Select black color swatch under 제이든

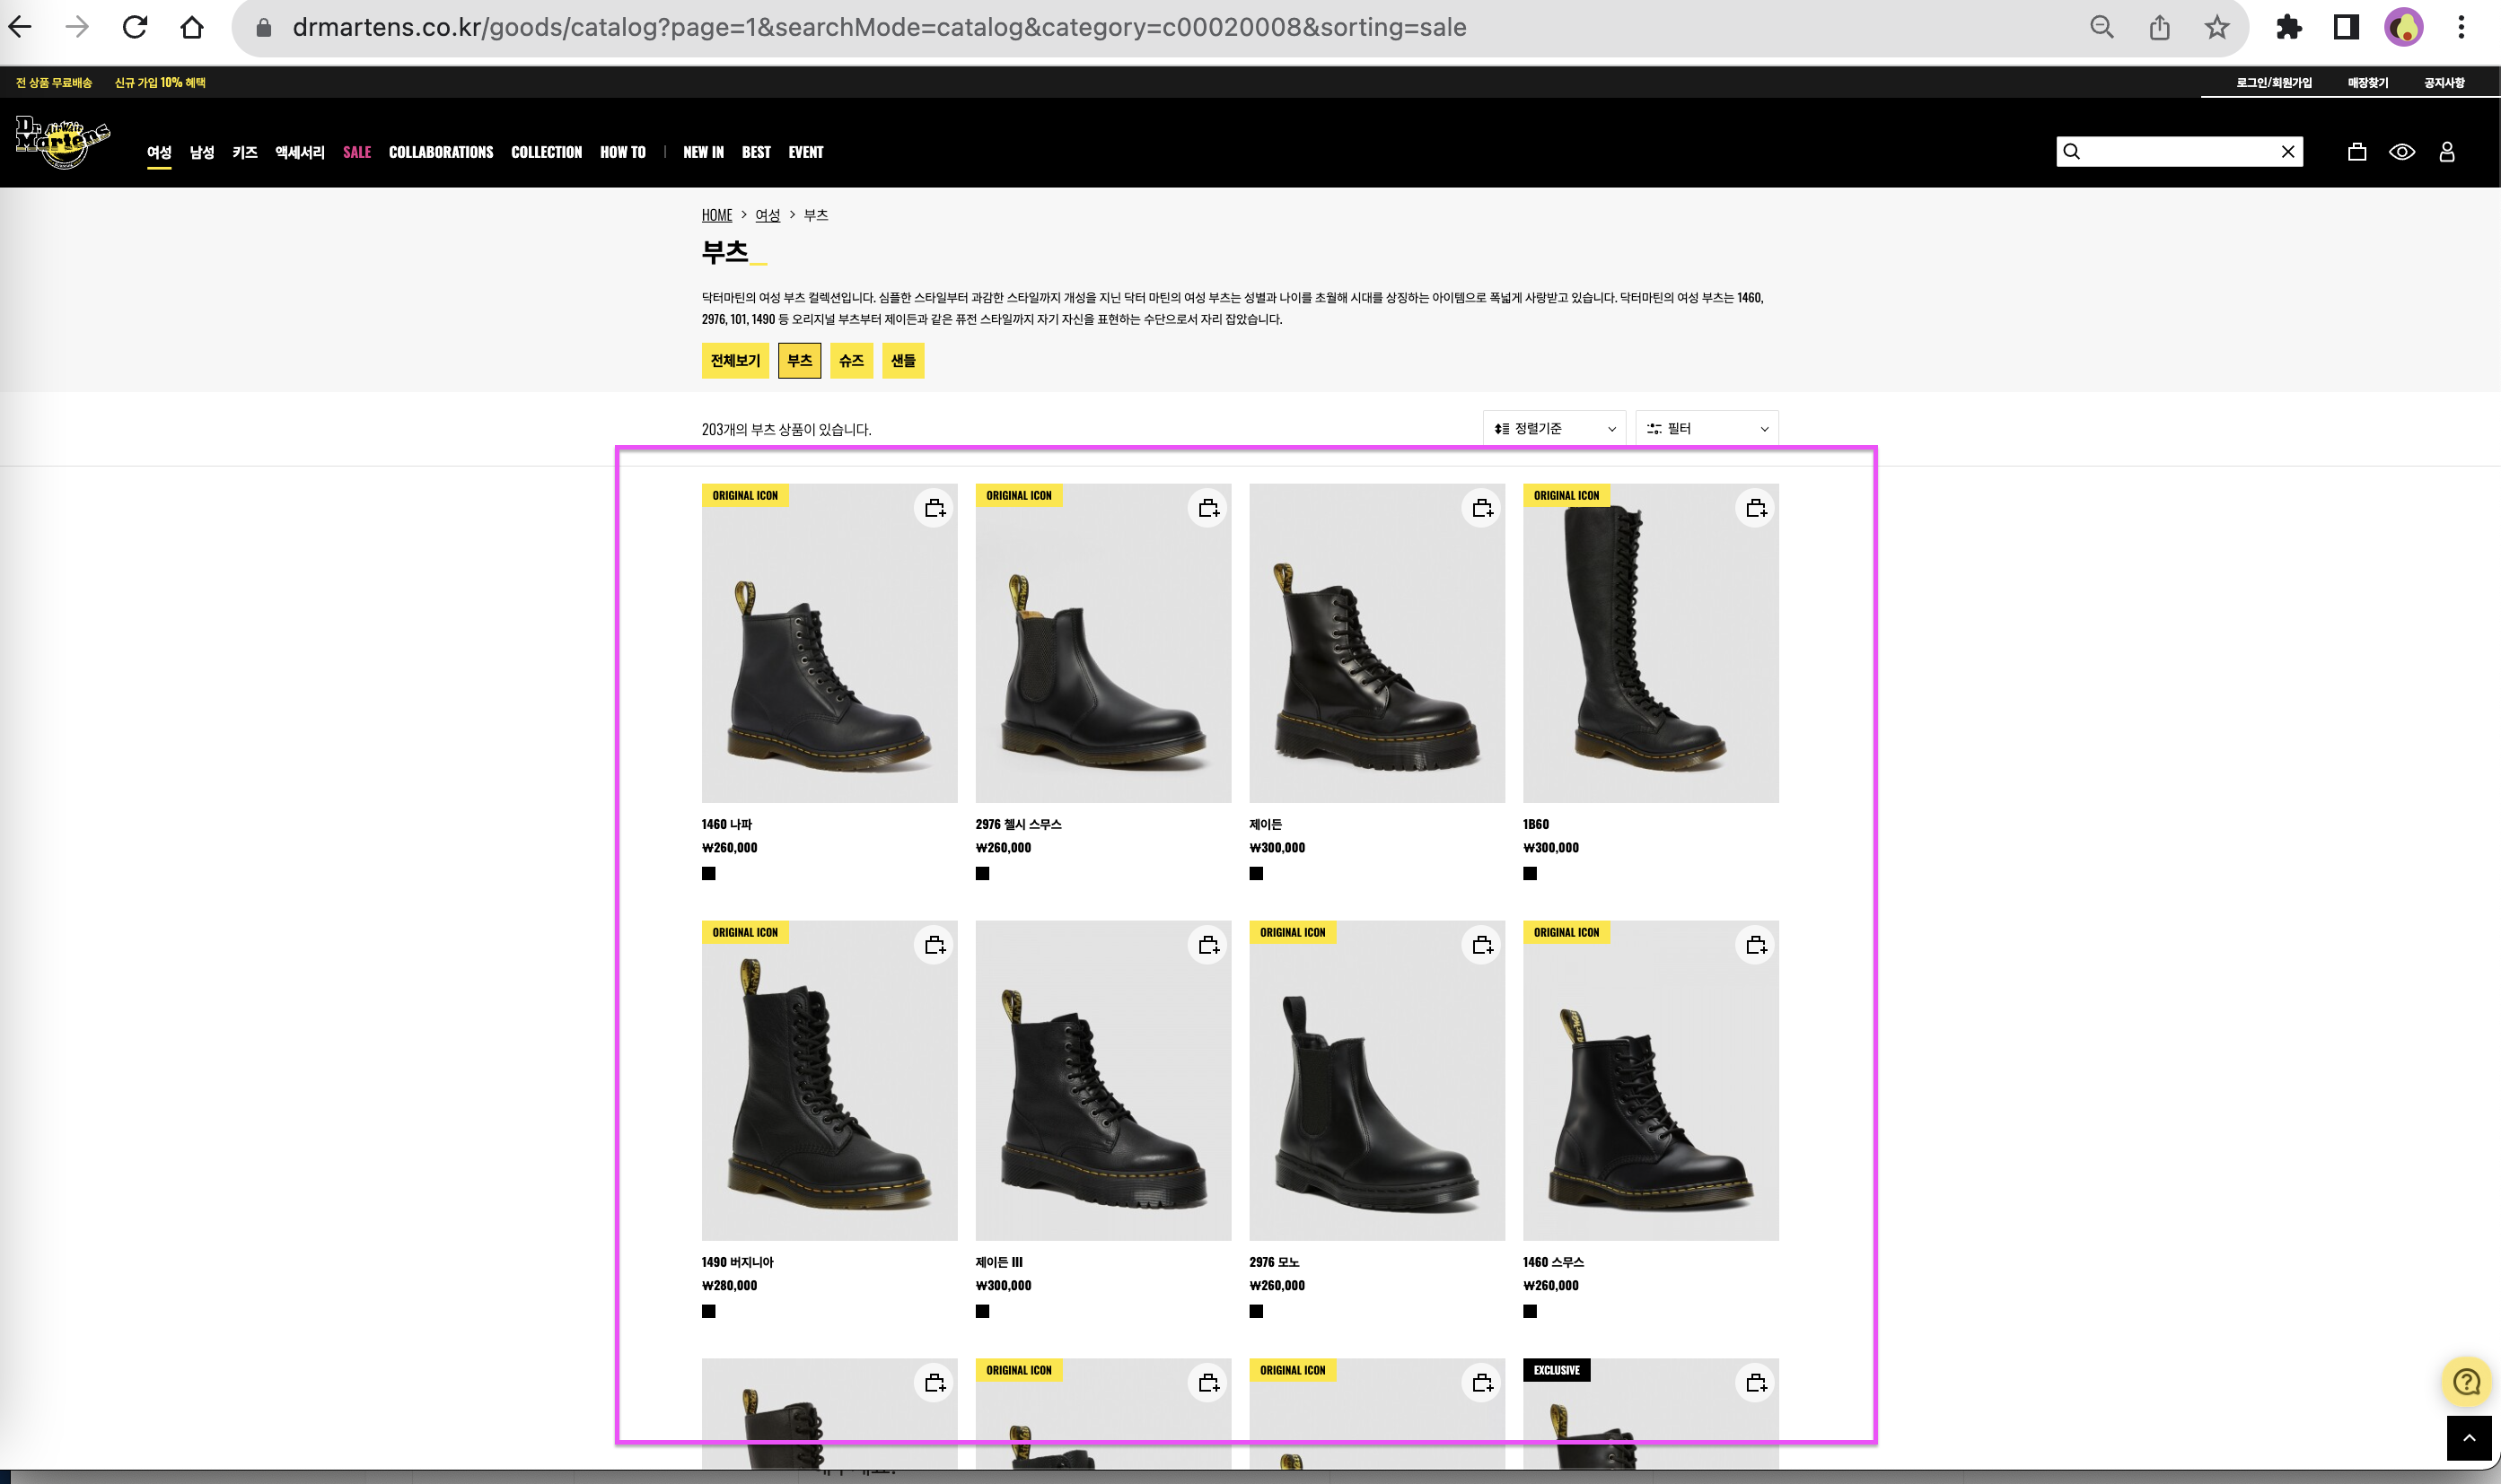pos(1257,874)
